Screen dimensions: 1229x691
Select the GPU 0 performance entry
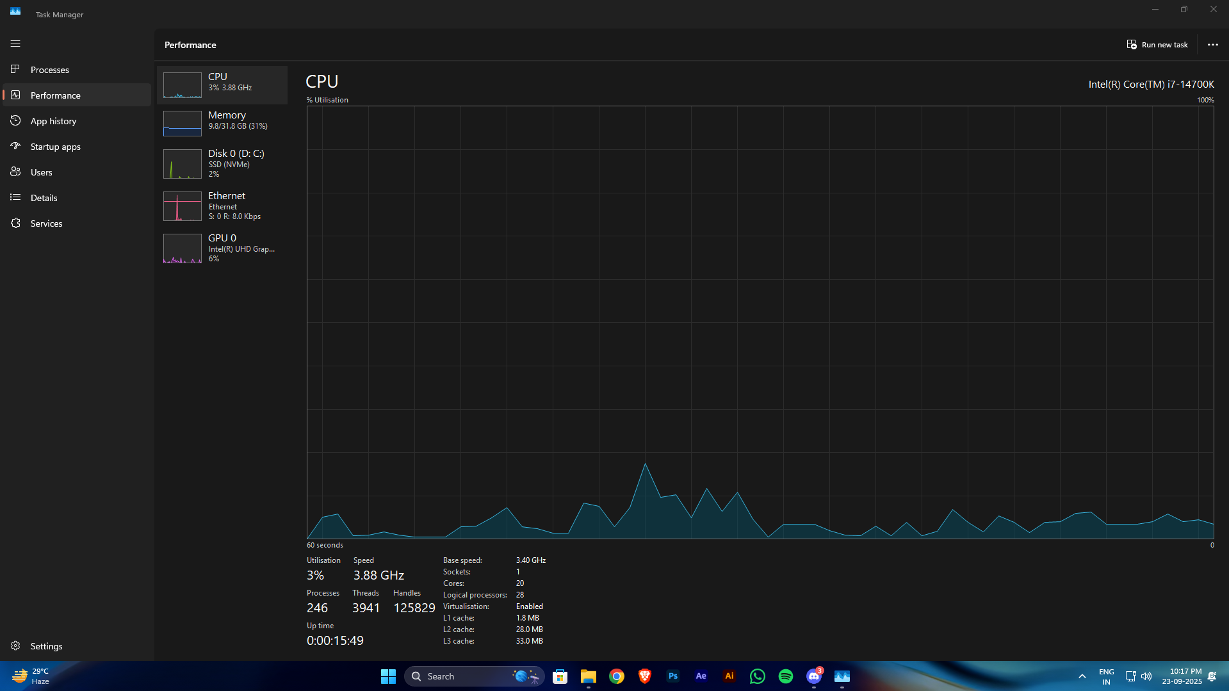click(x=222, y=248)
